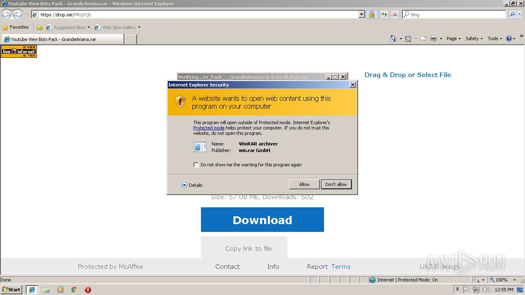Click the Refresh page icon
This screenshot has height=295, width=525.
[384, 14]
